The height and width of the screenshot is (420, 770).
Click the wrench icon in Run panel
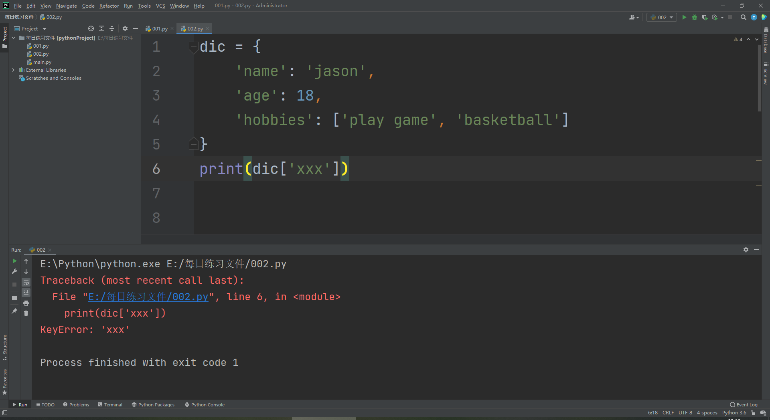[x=14, y=271]
